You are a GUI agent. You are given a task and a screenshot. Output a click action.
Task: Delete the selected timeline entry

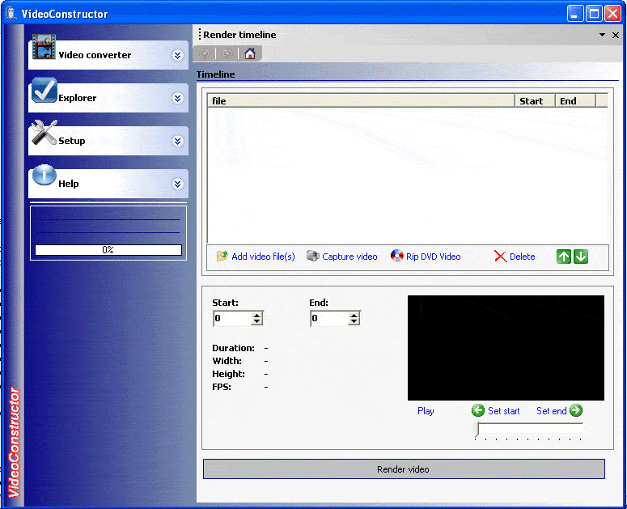pyautogui.click(x=515, y=257)
